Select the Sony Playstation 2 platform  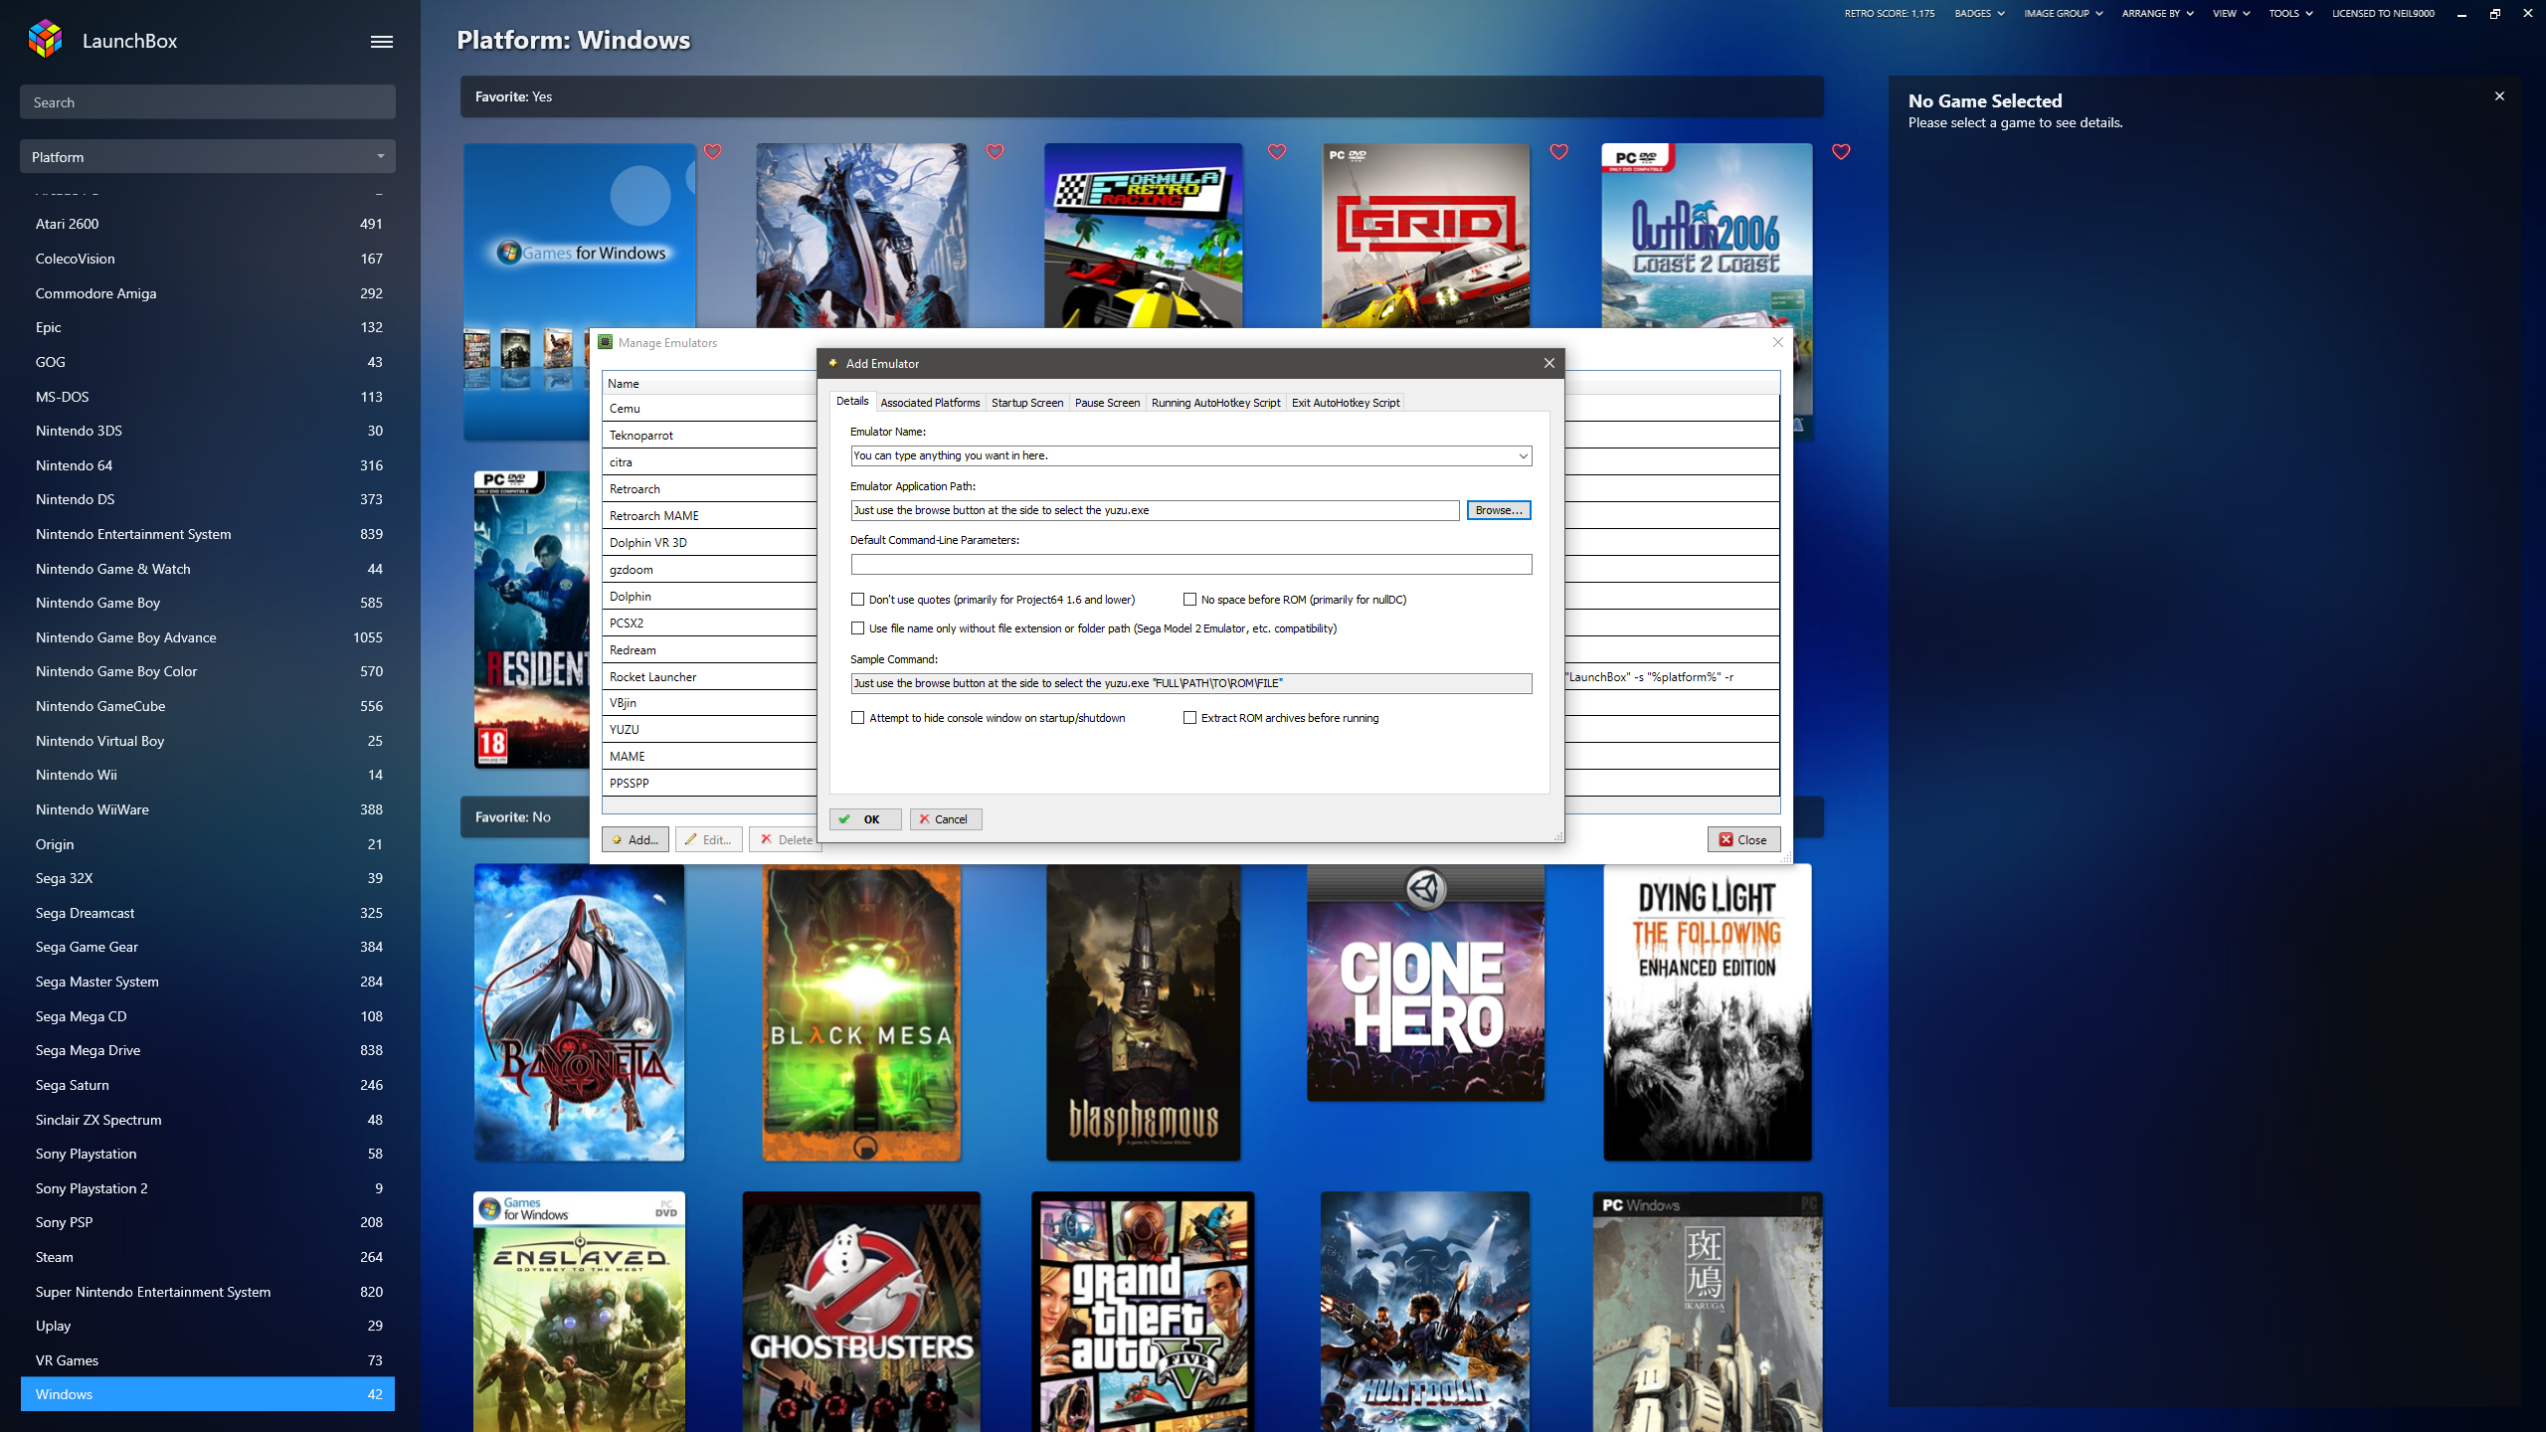tap(208, 1188)
